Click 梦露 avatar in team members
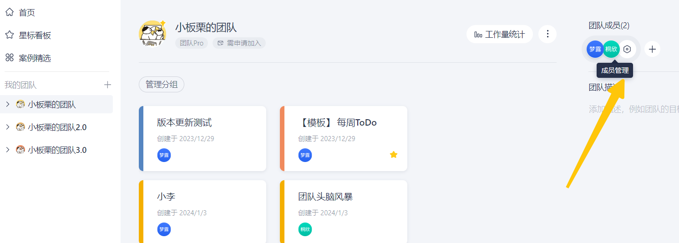The image size is (679, 243). (594, 49)
